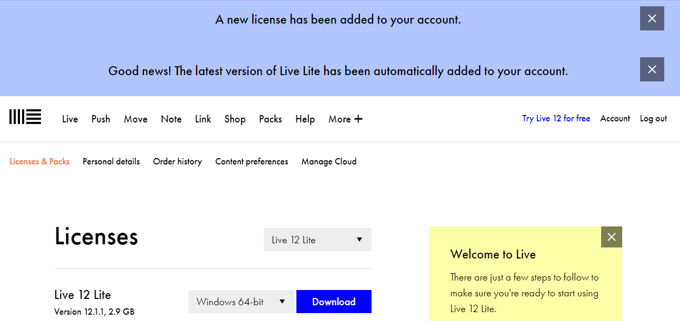Open the Live 12 Lite license dropdown
Viewport: 680px width, 321px height.
(x=317, y=240)
